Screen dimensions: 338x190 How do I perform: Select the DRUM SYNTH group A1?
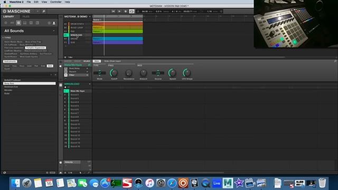click(x=77, y=24)
